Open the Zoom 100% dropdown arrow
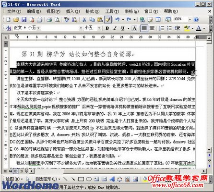 point(190,20)
